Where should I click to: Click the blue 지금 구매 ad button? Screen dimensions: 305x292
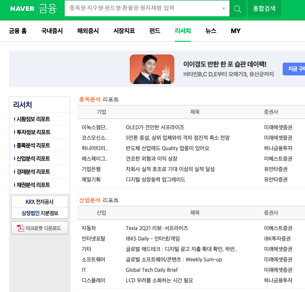tap(294, 69)
